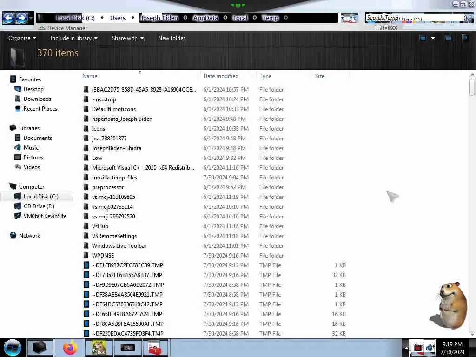
Task: Open Recent Places in navigation pane
Action: pyautogui.click(x=40, y=109)
